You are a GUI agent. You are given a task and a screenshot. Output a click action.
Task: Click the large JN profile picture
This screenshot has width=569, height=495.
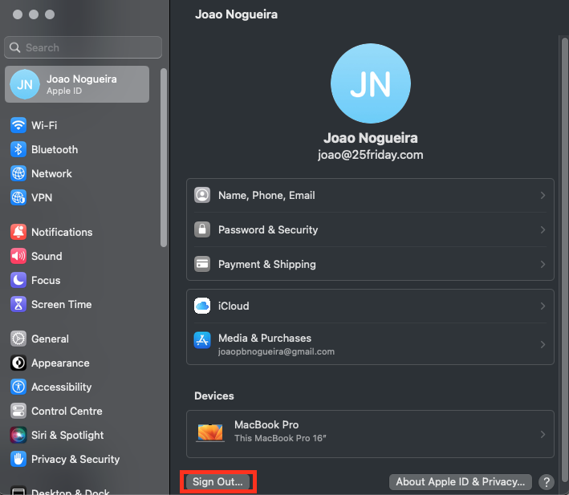(x=371, y=83)
